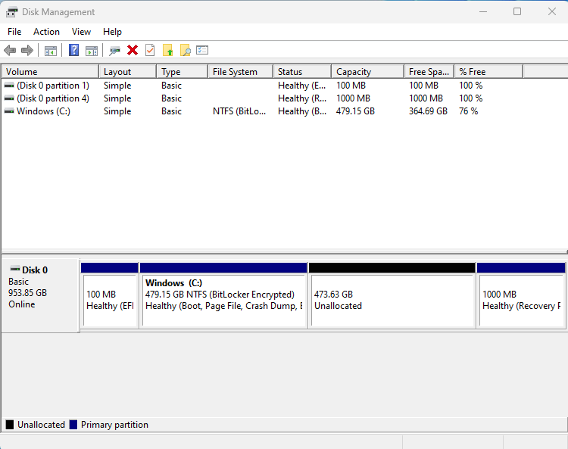Click the Back arrow toolbar icon

coord(10,50)
